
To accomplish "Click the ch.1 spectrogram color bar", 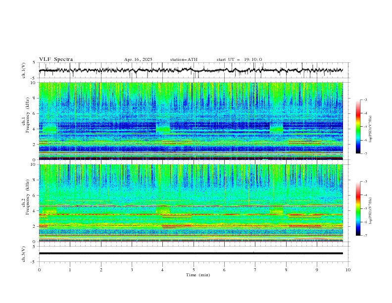I will click(x=358, y=127).
